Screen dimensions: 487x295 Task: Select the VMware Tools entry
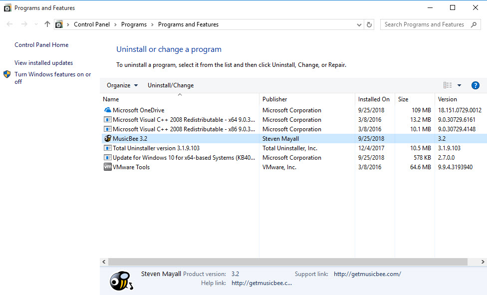tap(131, 167)
